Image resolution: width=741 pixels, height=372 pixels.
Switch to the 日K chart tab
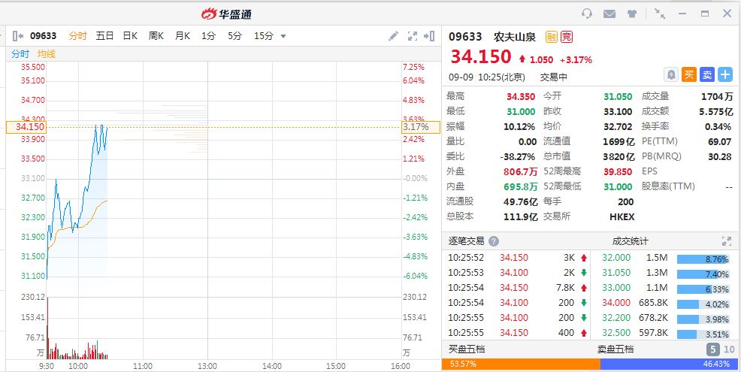coord(130,35)
